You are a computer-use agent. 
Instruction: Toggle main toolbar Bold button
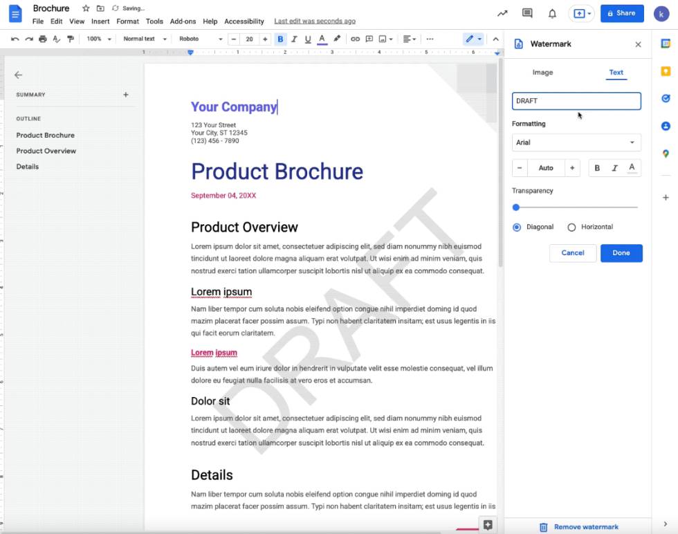click(280, 39)
